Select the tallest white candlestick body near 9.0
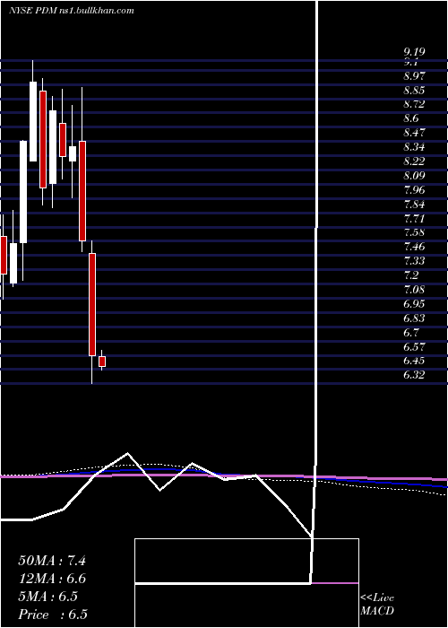448x628 pixels. (33, 121)
